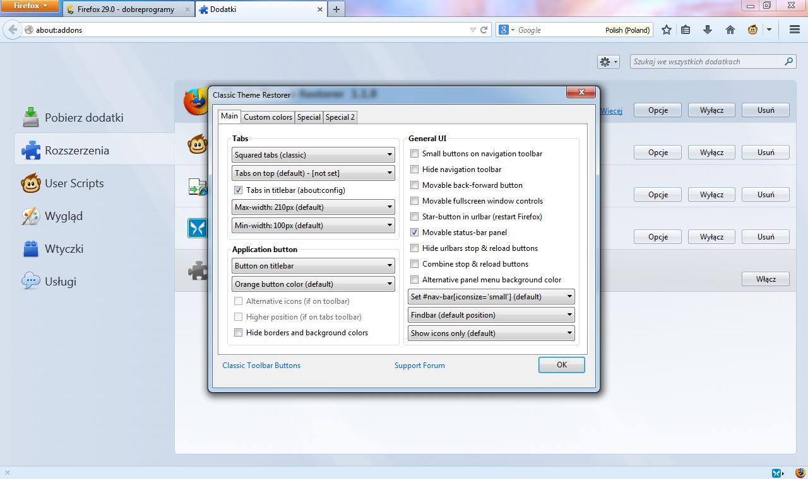Open the Wygląd category
Viewport: 808px width, 479px height.
pyautogui.click(x=52, y=216)
